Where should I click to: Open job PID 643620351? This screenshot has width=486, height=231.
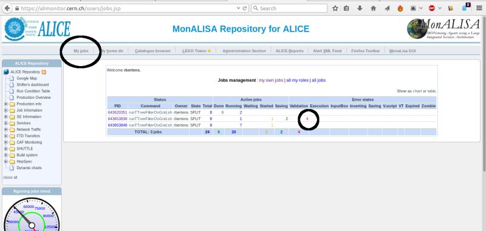click(117, 113)
